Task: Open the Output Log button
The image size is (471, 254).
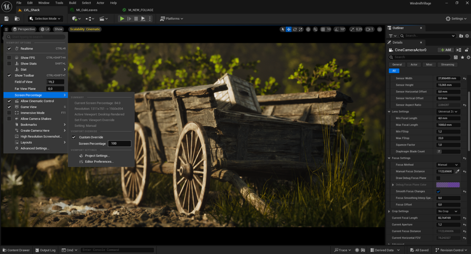Action: point(46,250)
